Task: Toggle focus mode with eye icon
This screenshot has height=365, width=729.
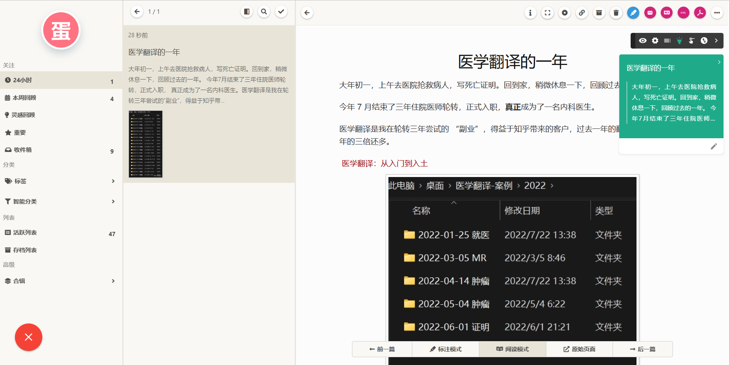Action: coord(643,41)
